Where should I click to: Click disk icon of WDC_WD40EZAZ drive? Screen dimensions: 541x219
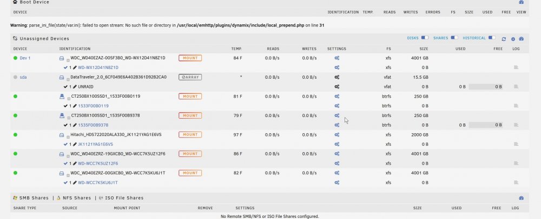pyautogui.click(x=62, y=58)
